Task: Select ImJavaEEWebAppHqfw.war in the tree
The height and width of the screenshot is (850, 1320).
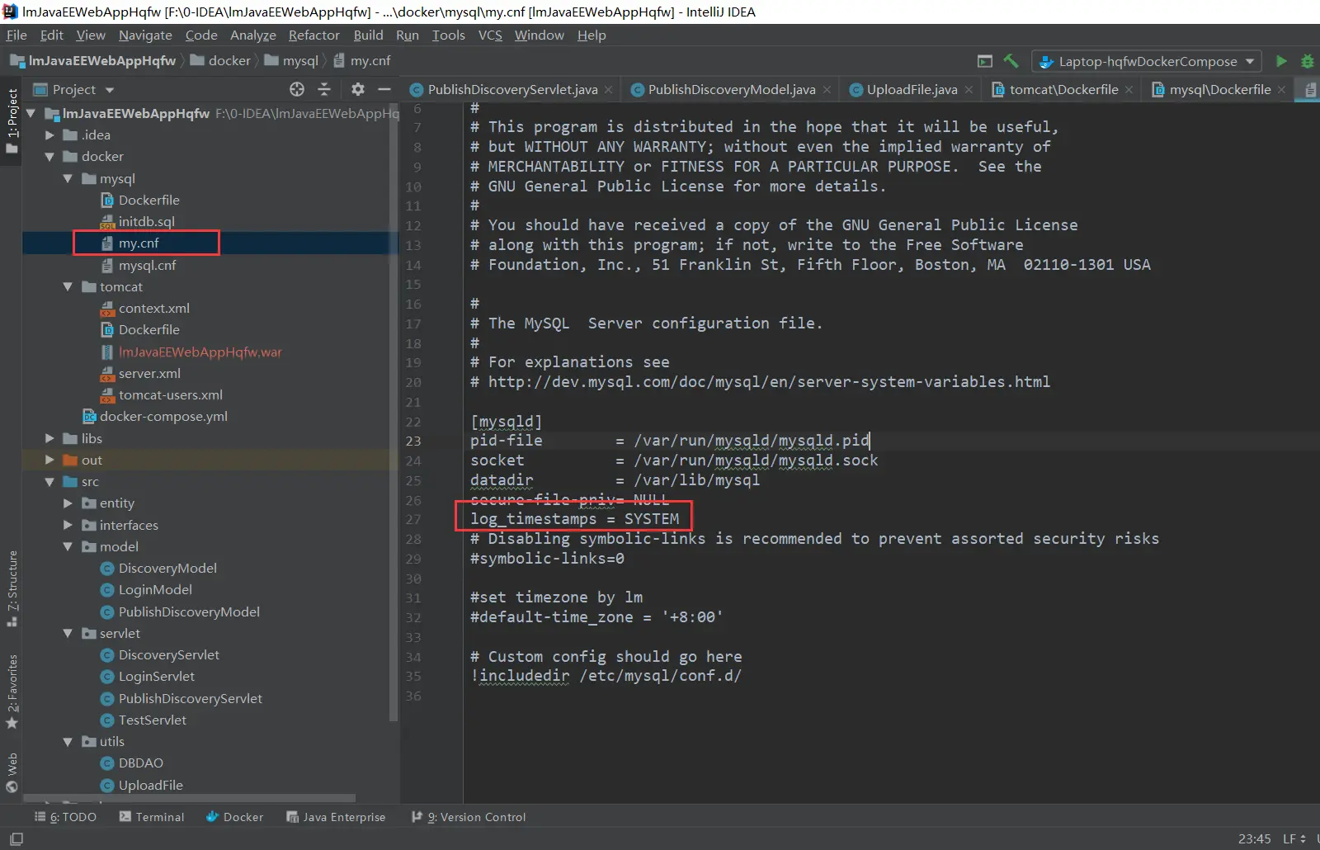Action: click(x=200, y=352)
